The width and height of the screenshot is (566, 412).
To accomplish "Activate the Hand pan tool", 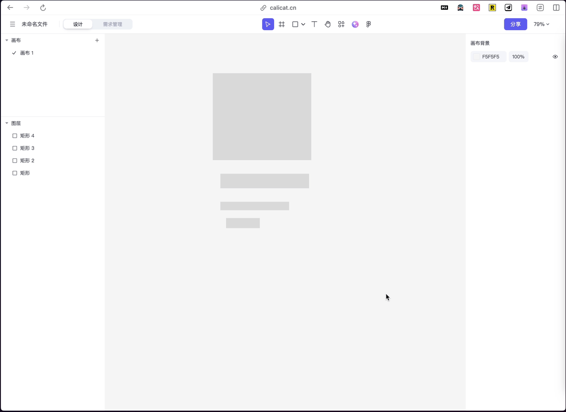I will coord(327,24).
